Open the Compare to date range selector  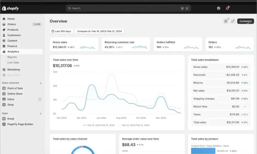[100, 31]
